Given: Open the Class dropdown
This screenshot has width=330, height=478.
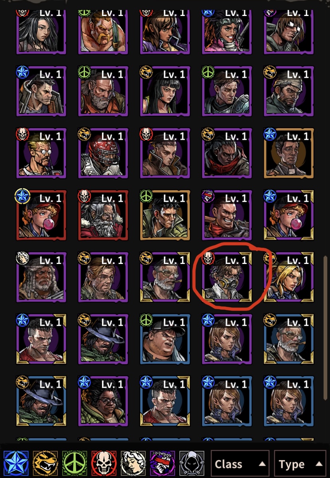Looking at the screenshot, I should (x=240, y=464).
